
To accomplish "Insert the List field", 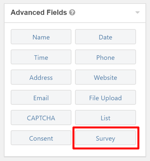I will (106, 118).
